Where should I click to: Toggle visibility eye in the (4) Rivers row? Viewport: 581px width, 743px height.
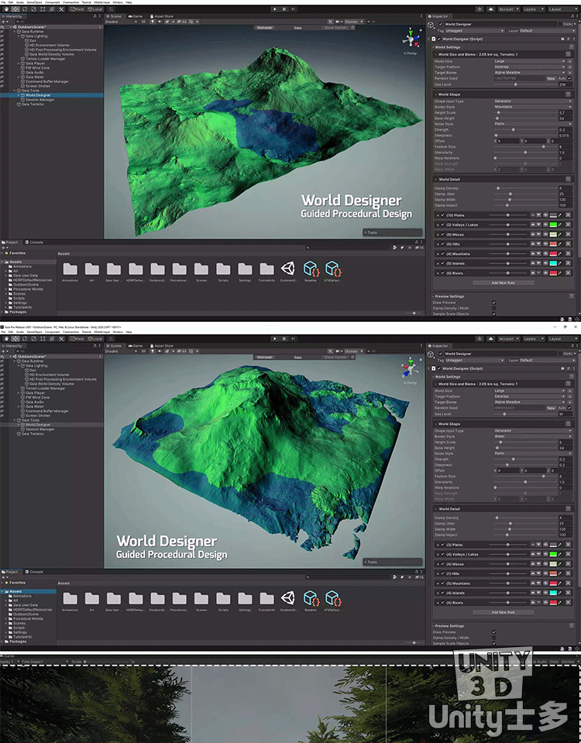point(545,603)
